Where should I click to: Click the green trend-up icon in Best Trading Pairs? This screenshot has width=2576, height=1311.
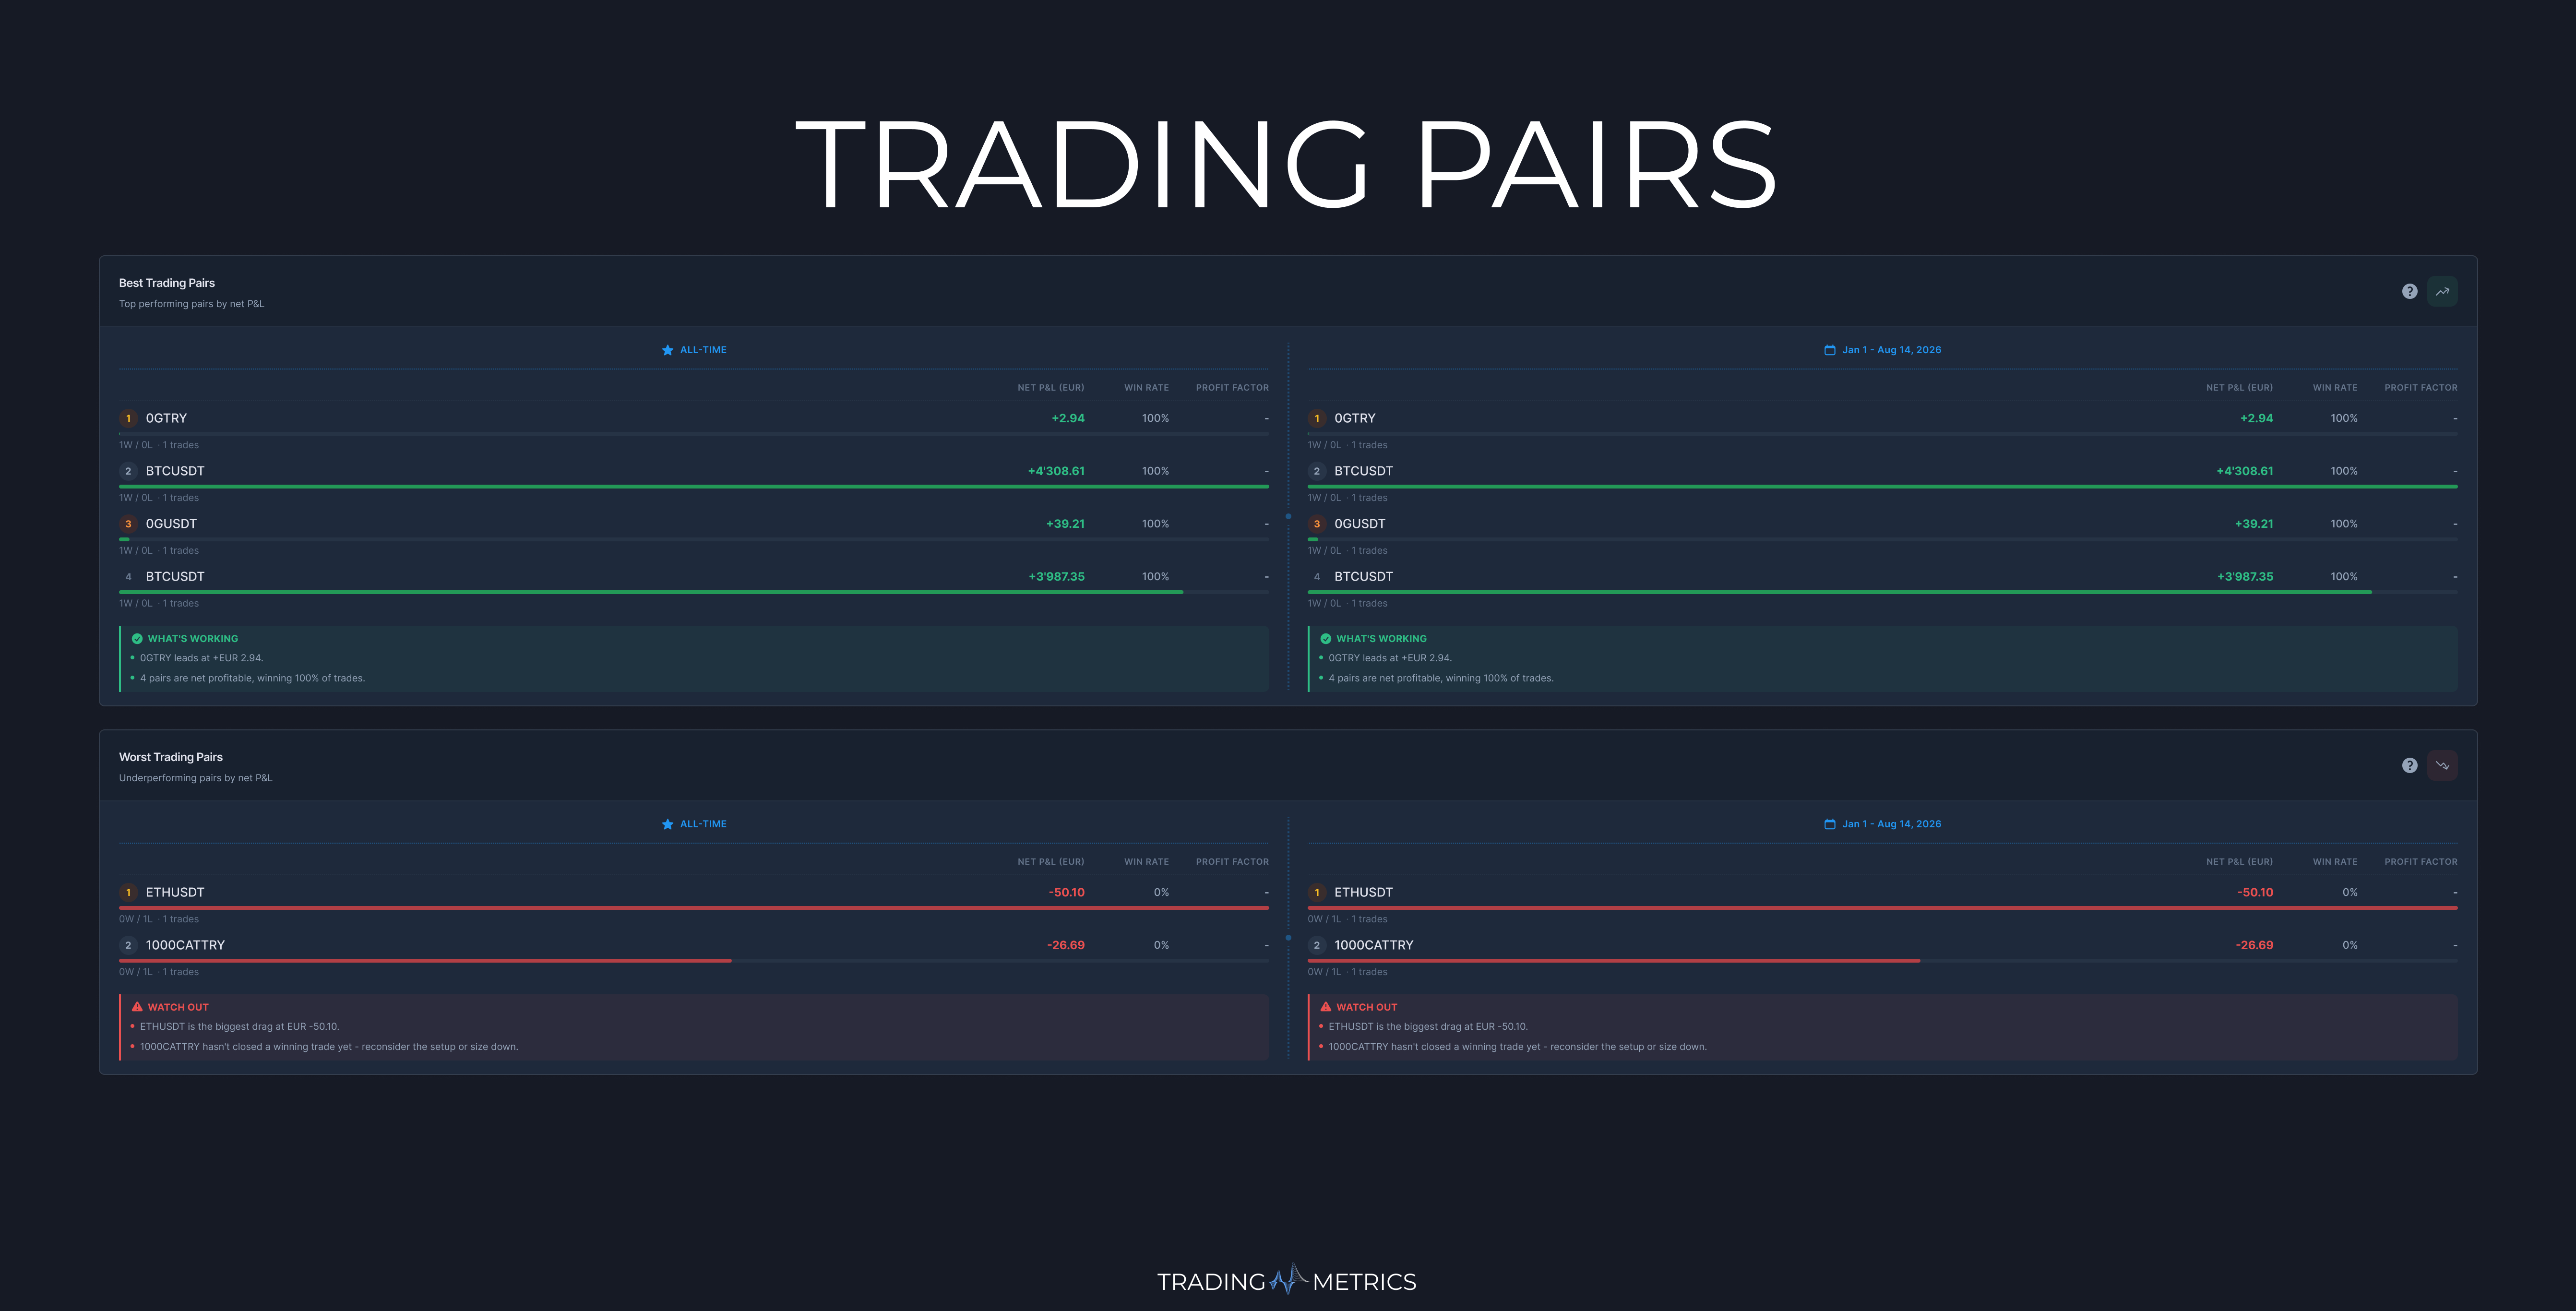tap(2442, 291)
